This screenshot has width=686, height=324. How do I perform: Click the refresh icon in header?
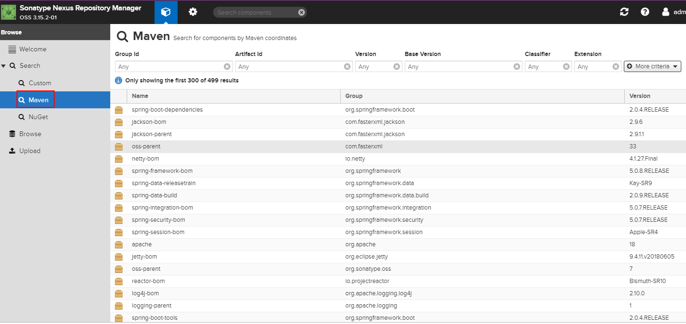(624, 12)
